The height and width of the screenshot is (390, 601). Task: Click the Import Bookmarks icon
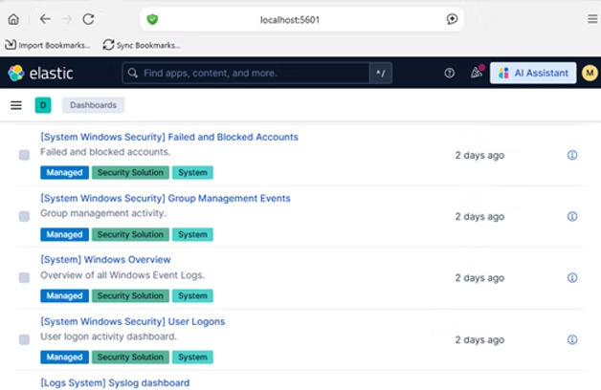[x=11, y=45]
